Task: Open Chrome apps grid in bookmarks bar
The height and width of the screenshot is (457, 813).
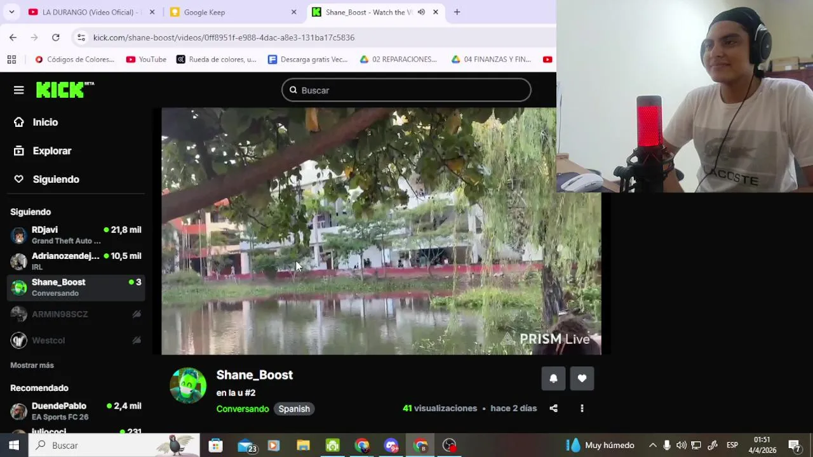Action: (11, 59)
